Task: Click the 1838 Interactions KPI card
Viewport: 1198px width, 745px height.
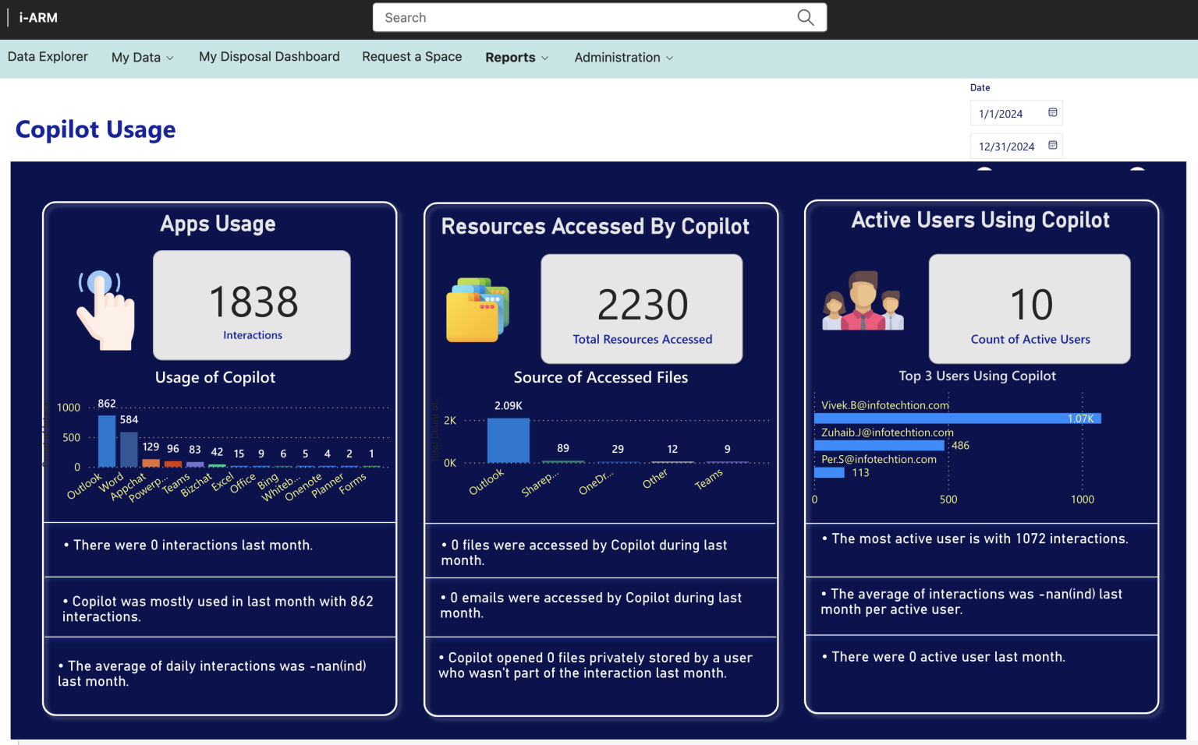Action: click(x=251, y=305)
